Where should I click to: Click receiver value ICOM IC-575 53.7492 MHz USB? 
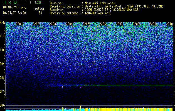pyautogui.click(x=112, y=10)
